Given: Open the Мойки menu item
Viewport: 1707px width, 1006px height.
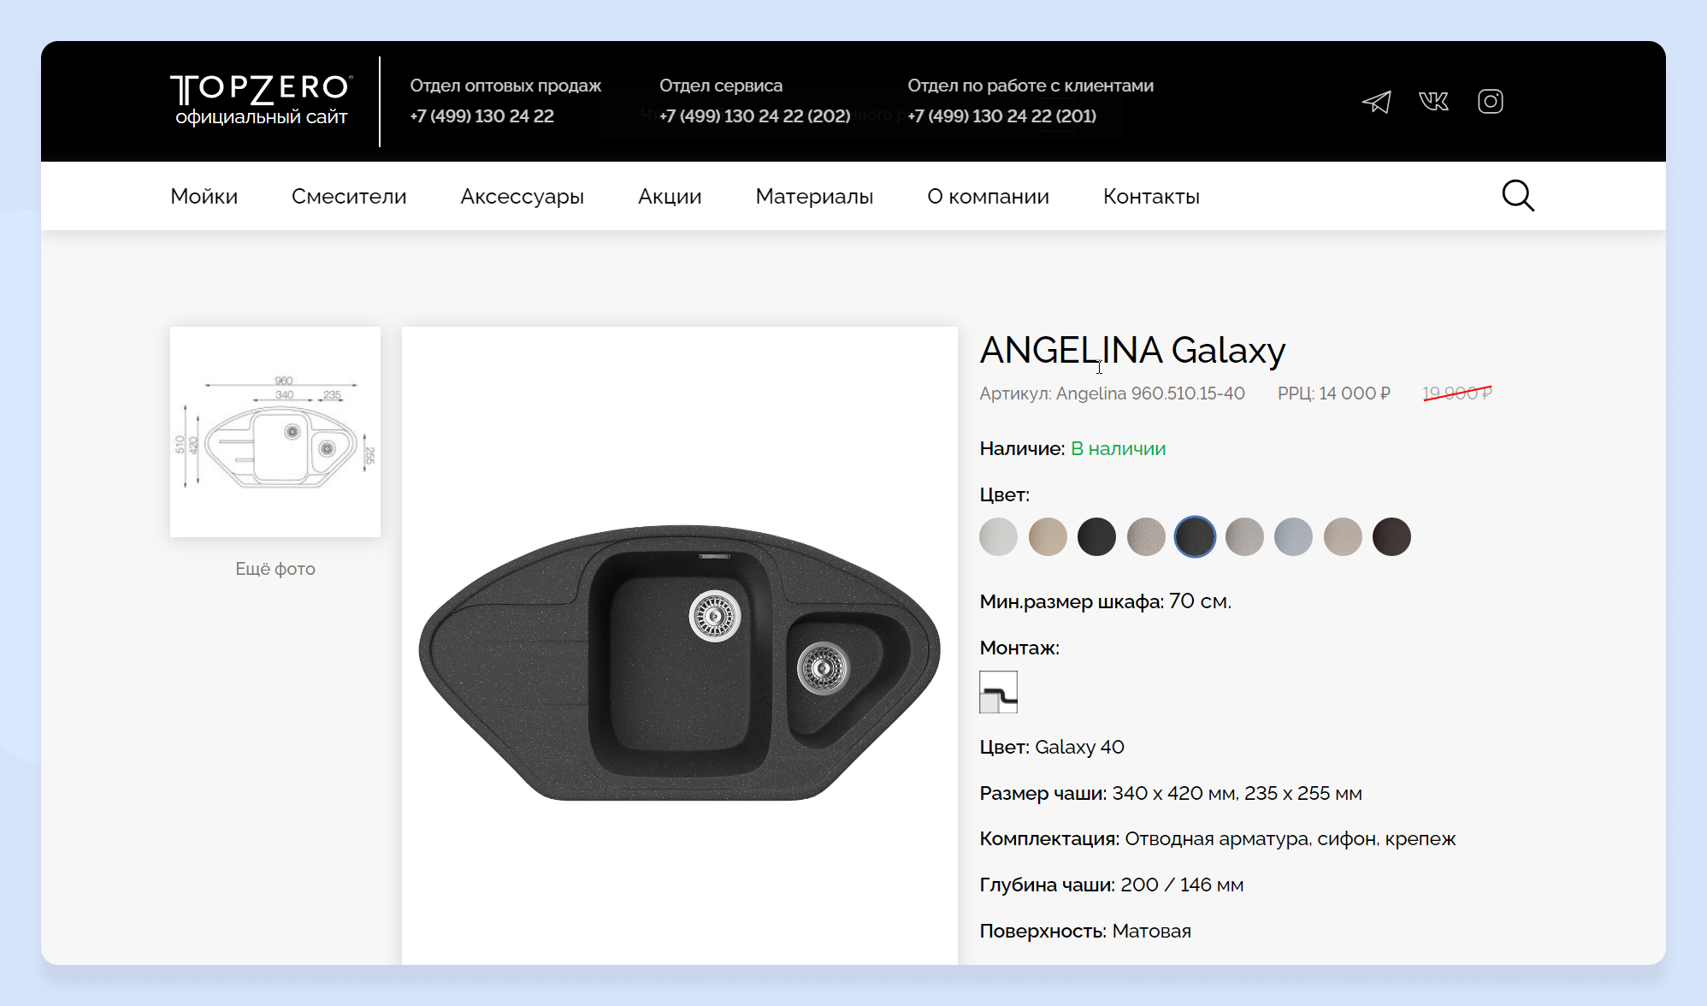Looking at the screenshot, I should [204, 197].
